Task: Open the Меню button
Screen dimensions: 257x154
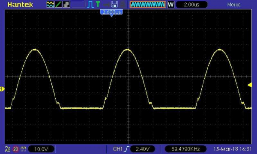Action: point(234,5)
